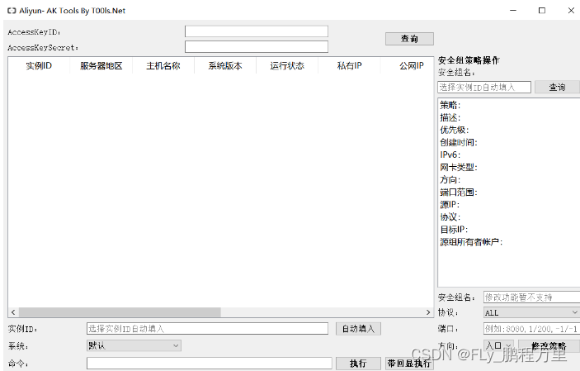This screenshot has width=580, height=371.
Task: Close the Aliyun AK Tools window
Action: 571,11
